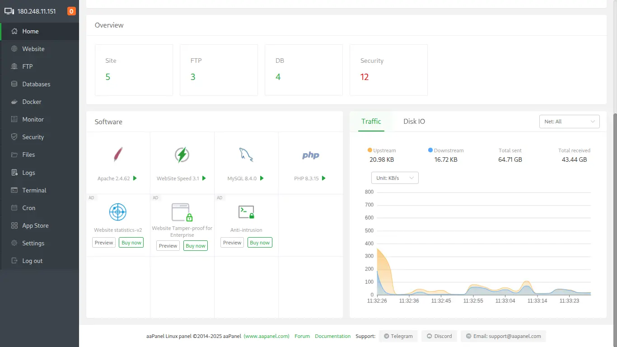Buy now the Anti-intrusion plugin
This screenshot has width=617, height=347.
coord(260,243)
